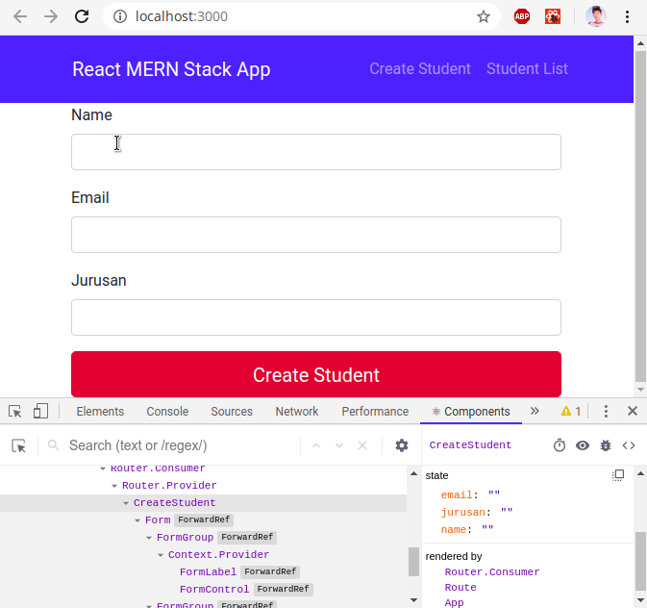Screen dimensions: 647x608
Task: Open DevTools customize three-dot menu
Action: [x=606, y=412]
